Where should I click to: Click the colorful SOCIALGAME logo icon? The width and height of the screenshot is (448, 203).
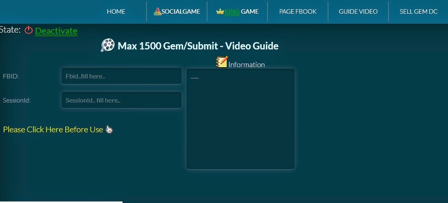click(157, 12)
